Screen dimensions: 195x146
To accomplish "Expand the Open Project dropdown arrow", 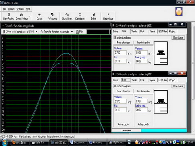I will pyautogui.click(x=30, y=16).
